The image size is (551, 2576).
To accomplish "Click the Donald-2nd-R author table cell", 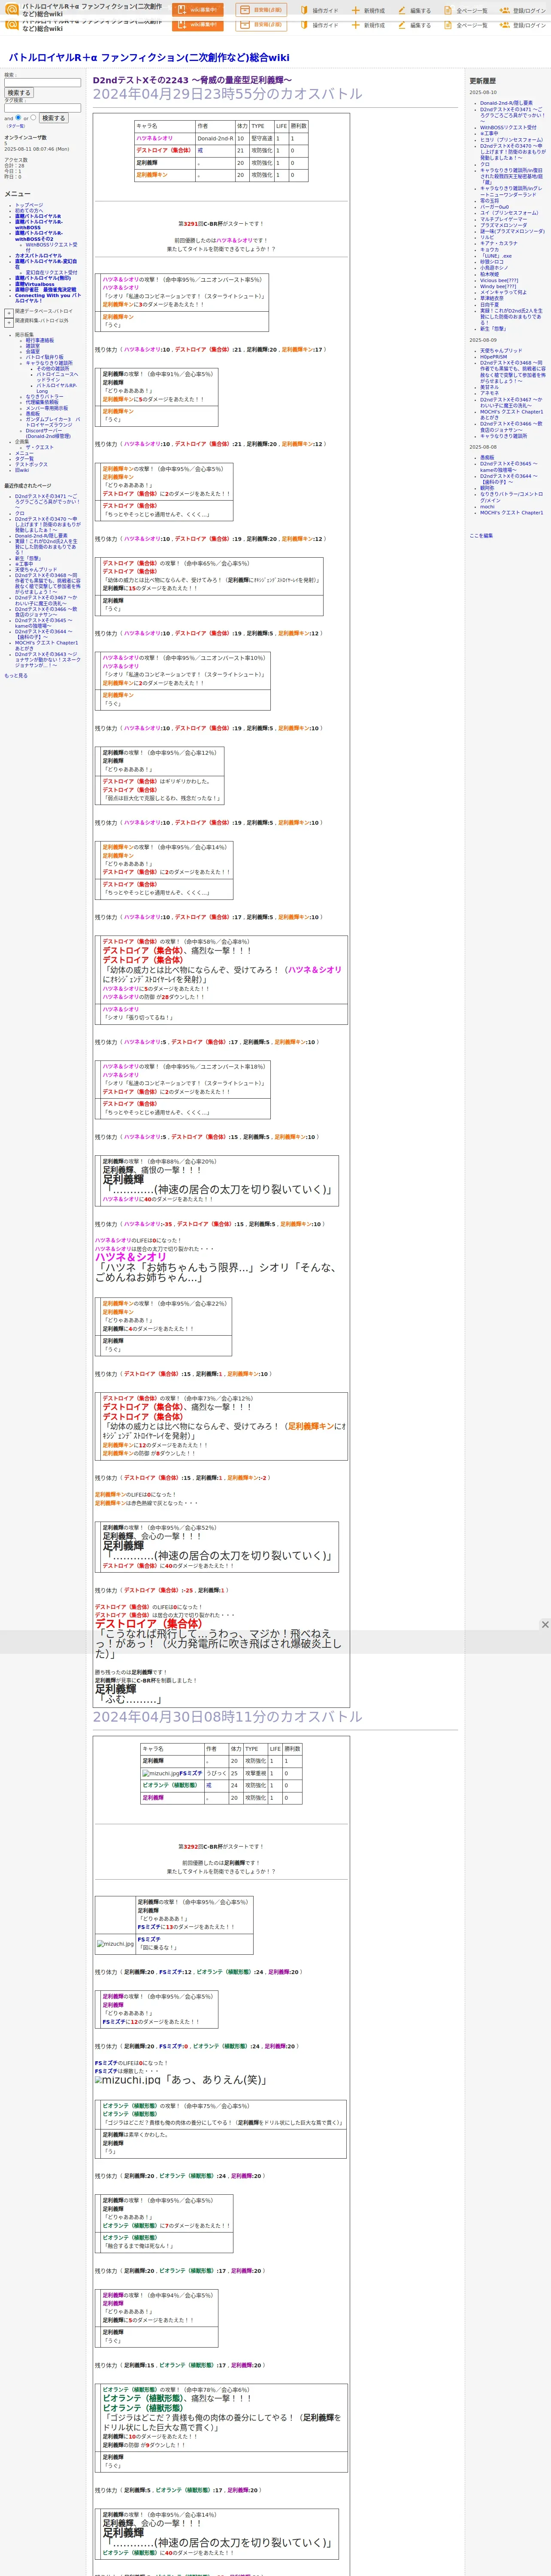I will click(x=215, y=139).
